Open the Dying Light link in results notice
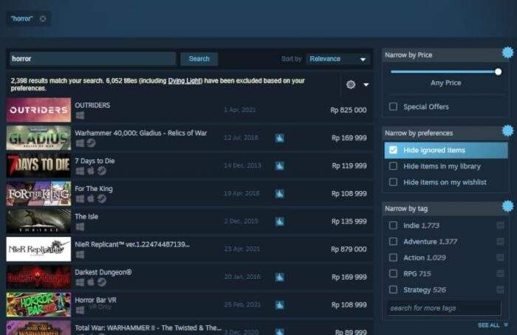This screenshot has height=335, width=517. pyautogui.click(x=184, y=80)
